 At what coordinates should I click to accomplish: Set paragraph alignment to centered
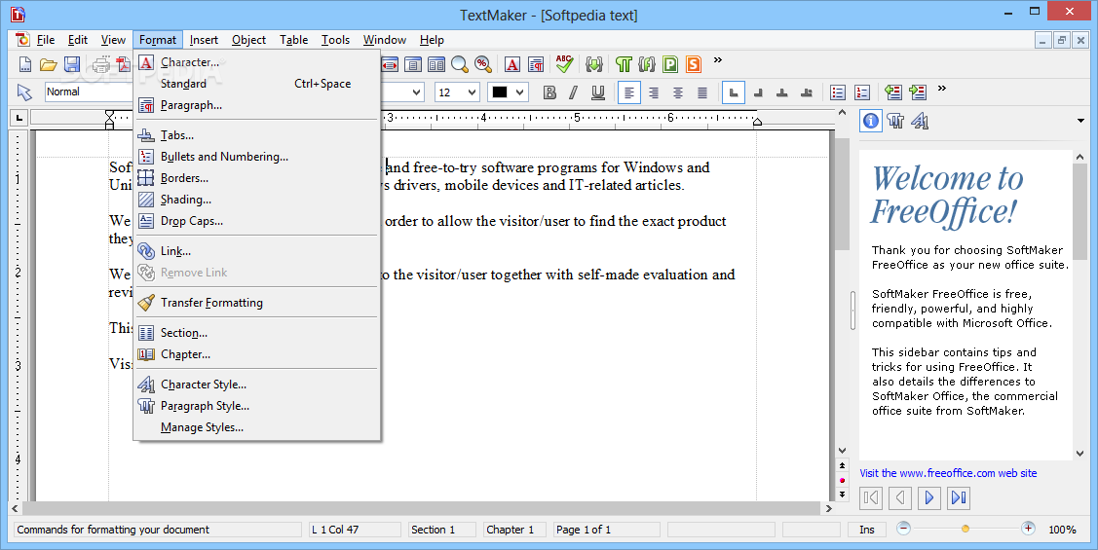pos(678,92)
